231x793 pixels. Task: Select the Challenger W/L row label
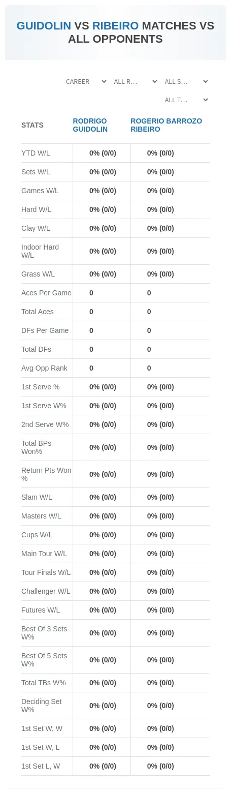click(x=46, y=591)
